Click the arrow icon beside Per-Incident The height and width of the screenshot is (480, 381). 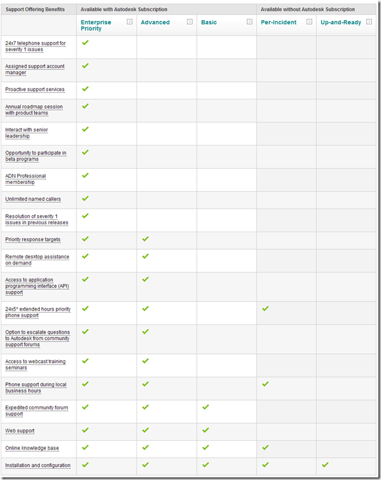pyautogui.click(x=309, y=22)
